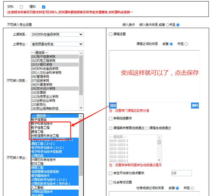Select 或者 for 转入条件关系

168,25
